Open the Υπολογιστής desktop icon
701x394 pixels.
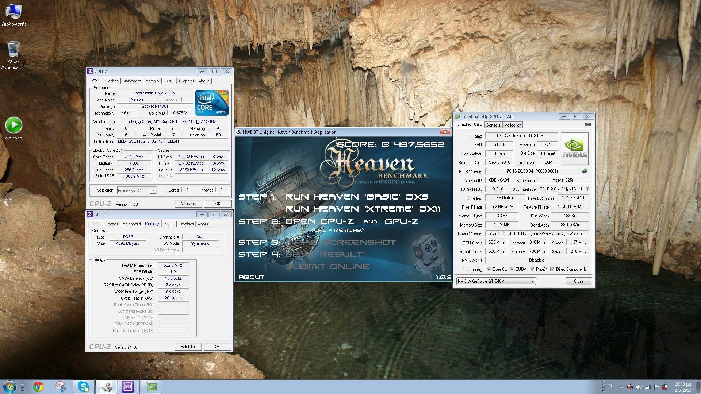click(14, 15)
